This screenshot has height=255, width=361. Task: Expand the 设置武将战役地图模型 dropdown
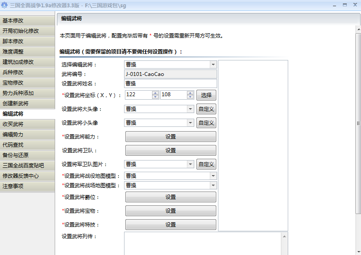213,176
